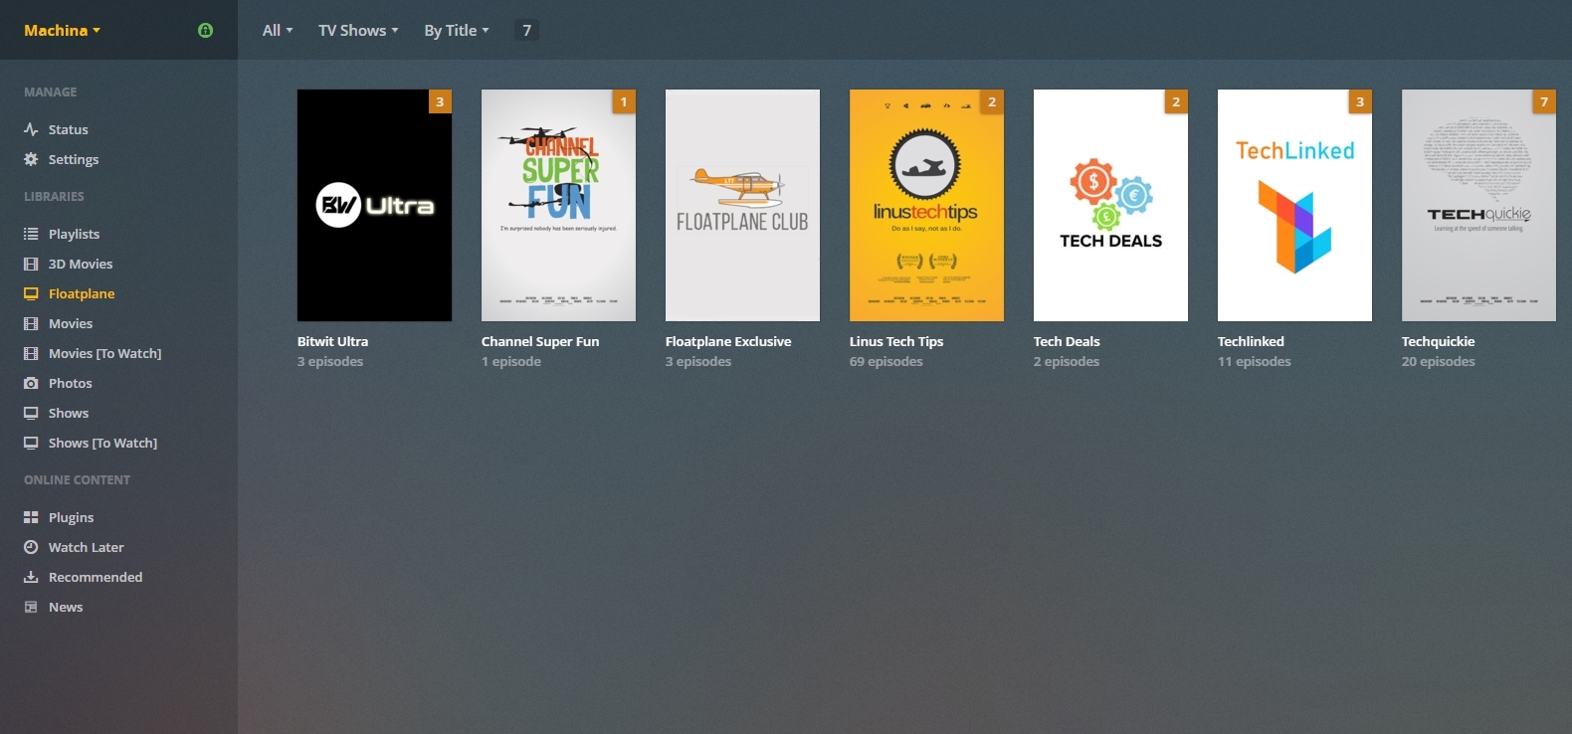Select the Floatplane library
1572x734 pixels.
click(82, 293)
